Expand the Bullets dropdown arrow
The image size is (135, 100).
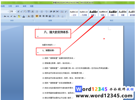pyautogui.click(x=39, y=12)
